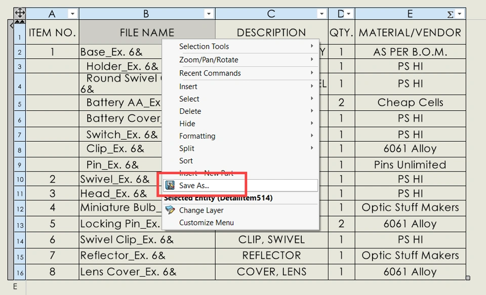Click cell 'Reflector_Ex. 6&'

147,256
